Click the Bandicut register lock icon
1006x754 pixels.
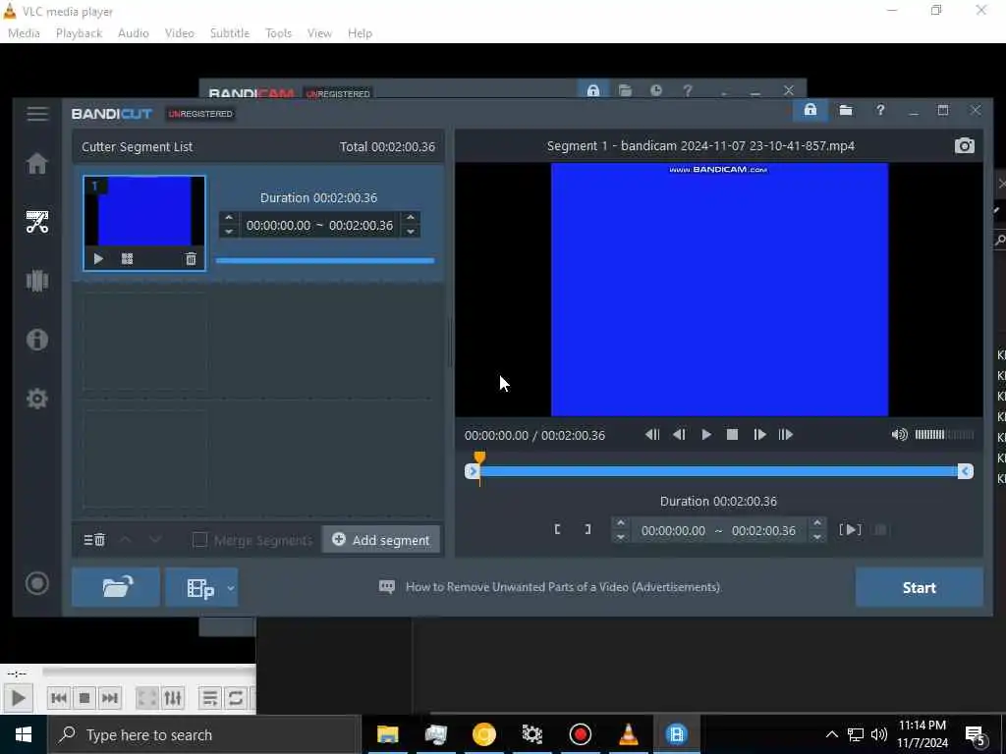[810, 110]
